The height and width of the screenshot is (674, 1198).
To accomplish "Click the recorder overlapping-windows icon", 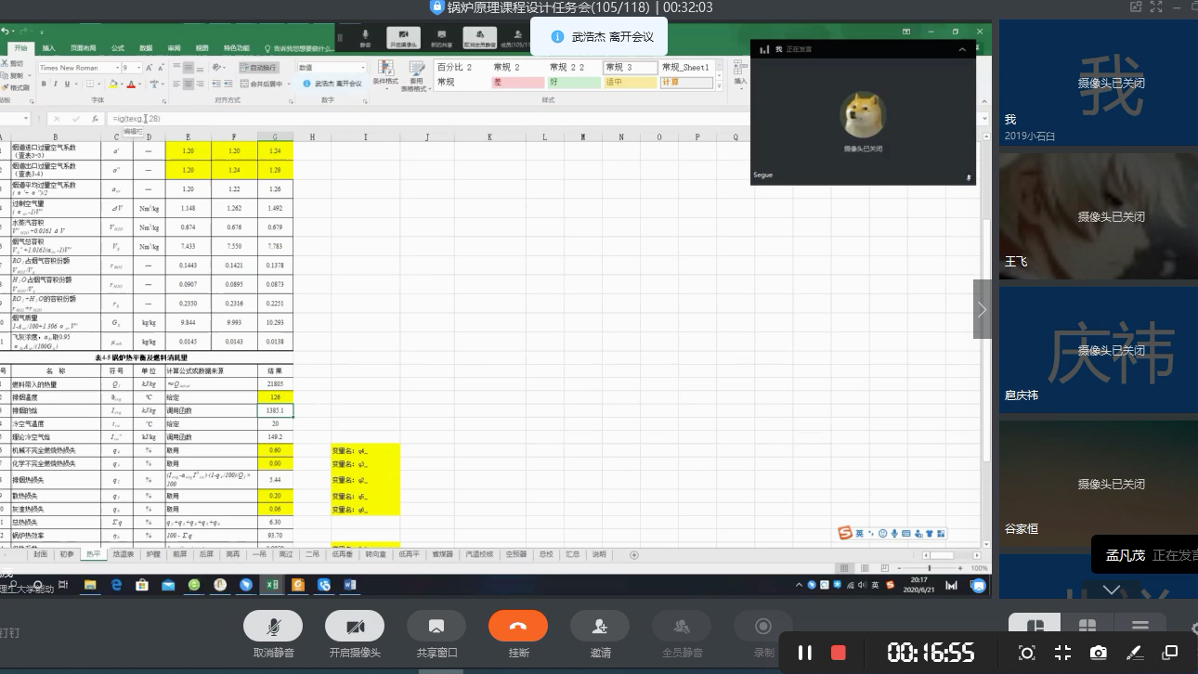I will 1170,653.
